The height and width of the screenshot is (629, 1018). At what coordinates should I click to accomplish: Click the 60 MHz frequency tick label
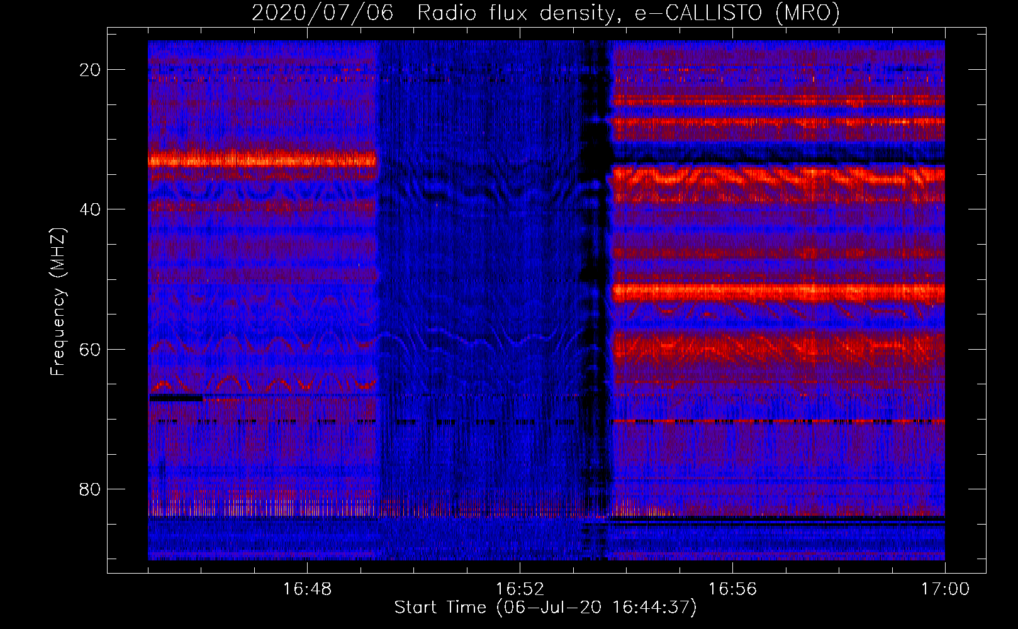(90, 350)
